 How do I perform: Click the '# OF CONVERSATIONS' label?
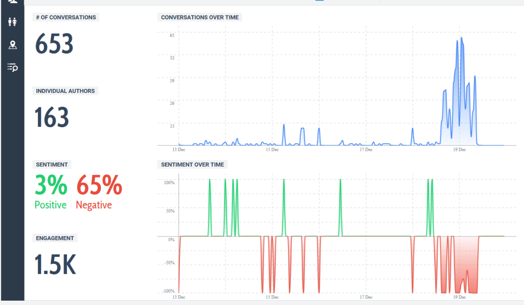[66, 17]
